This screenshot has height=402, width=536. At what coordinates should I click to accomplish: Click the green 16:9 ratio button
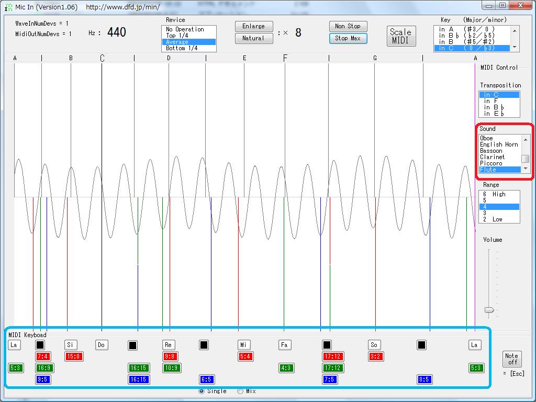(x=45, y=368)
